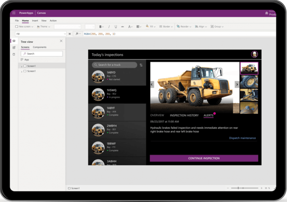Click the previous image arrow

coord(152,84)
